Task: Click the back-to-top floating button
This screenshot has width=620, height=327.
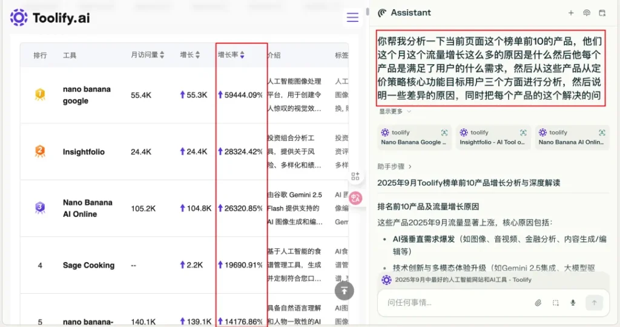Action: click(344, 291)
